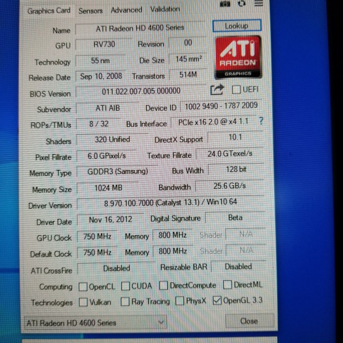
Task: Click the screenshot camera icon
Action: point(225,3)
